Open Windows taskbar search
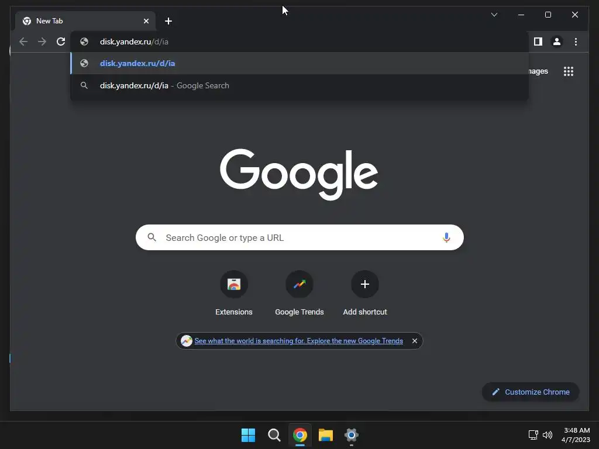 click(x=274, y=435)
